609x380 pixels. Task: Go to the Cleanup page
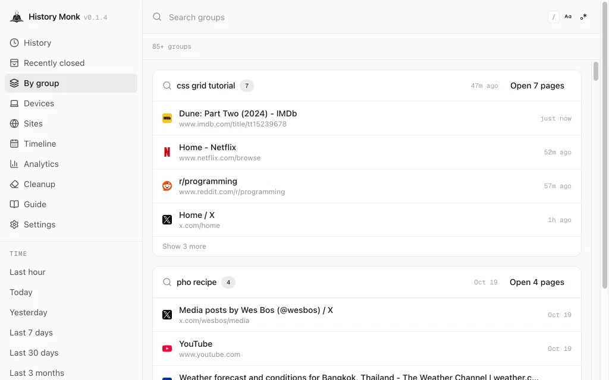[x=71, y=184]
